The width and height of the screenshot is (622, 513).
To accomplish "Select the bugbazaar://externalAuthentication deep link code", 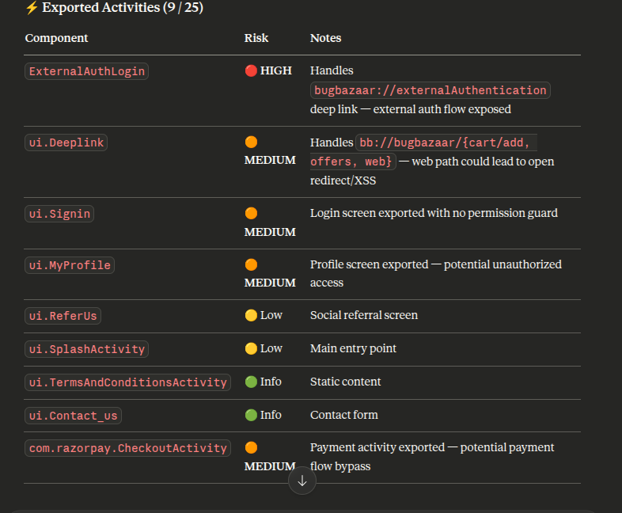I will (x=430, y=90).
